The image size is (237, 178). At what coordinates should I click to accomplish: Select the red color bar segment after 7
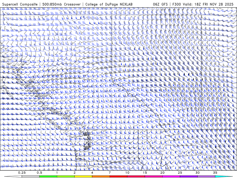click(x=118, y=177)
